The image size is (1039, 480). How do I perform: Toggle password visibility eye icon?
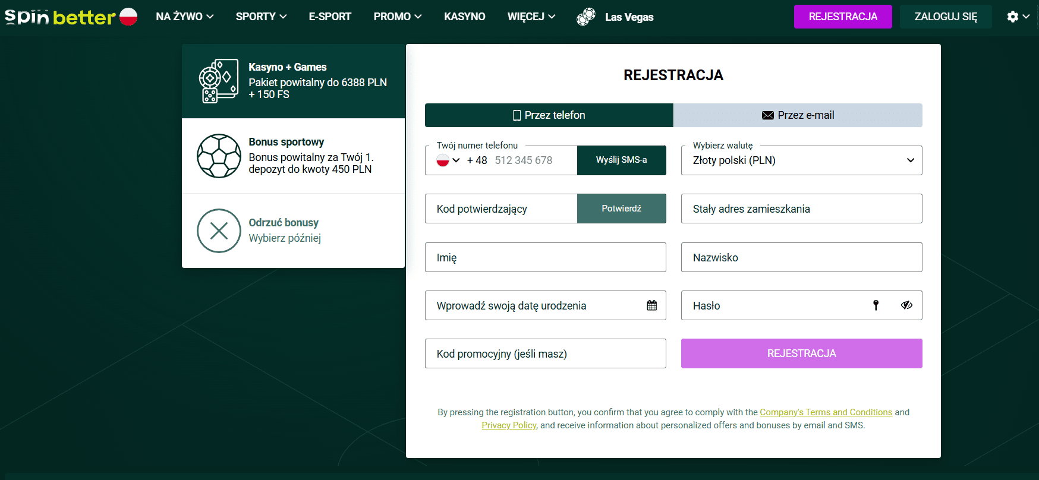coord(906,305)
